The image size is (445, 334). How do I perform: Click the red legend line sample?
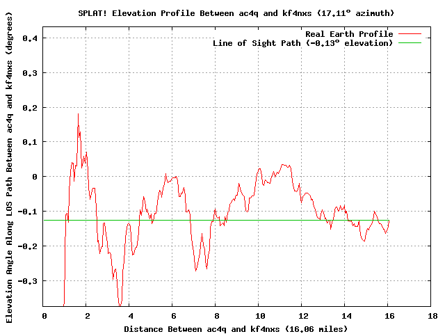410,34
